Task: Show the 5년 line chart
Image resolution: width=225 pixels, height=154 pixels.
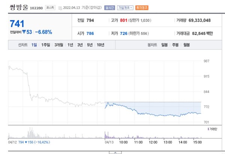Action: pos(90,45)
